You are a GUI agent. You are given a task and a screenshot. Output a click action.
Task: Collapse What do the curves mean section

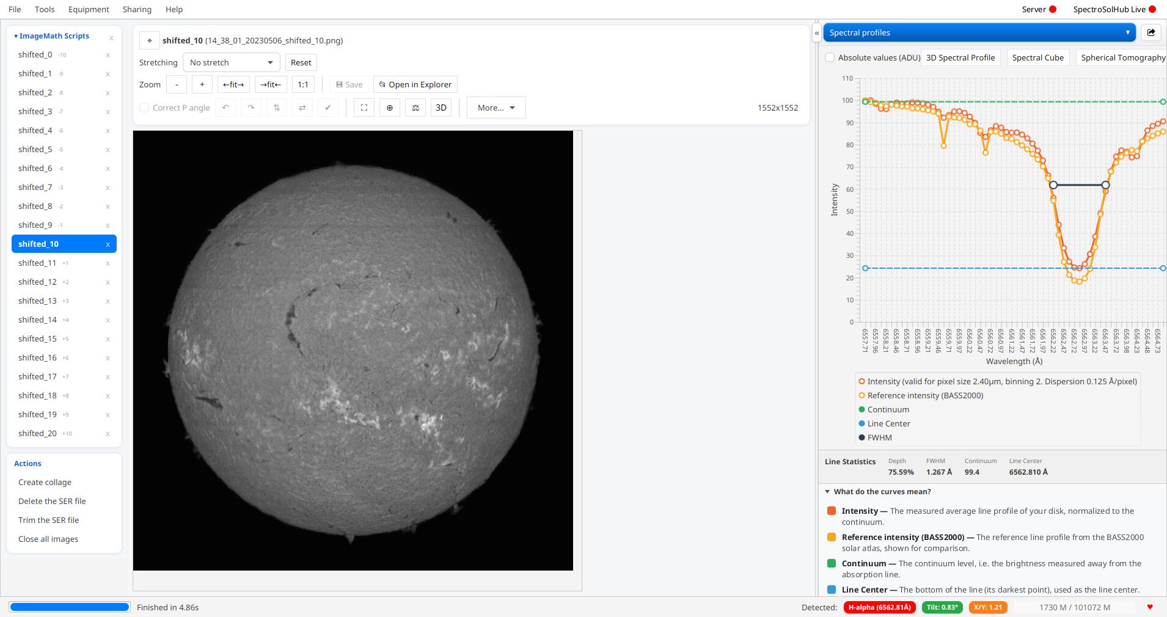(878, 491)
